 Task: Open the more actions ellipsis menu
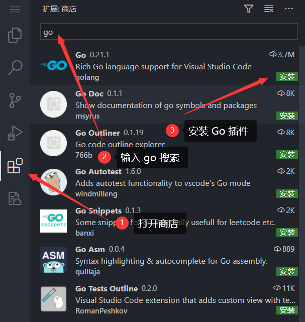click(289, 9)
